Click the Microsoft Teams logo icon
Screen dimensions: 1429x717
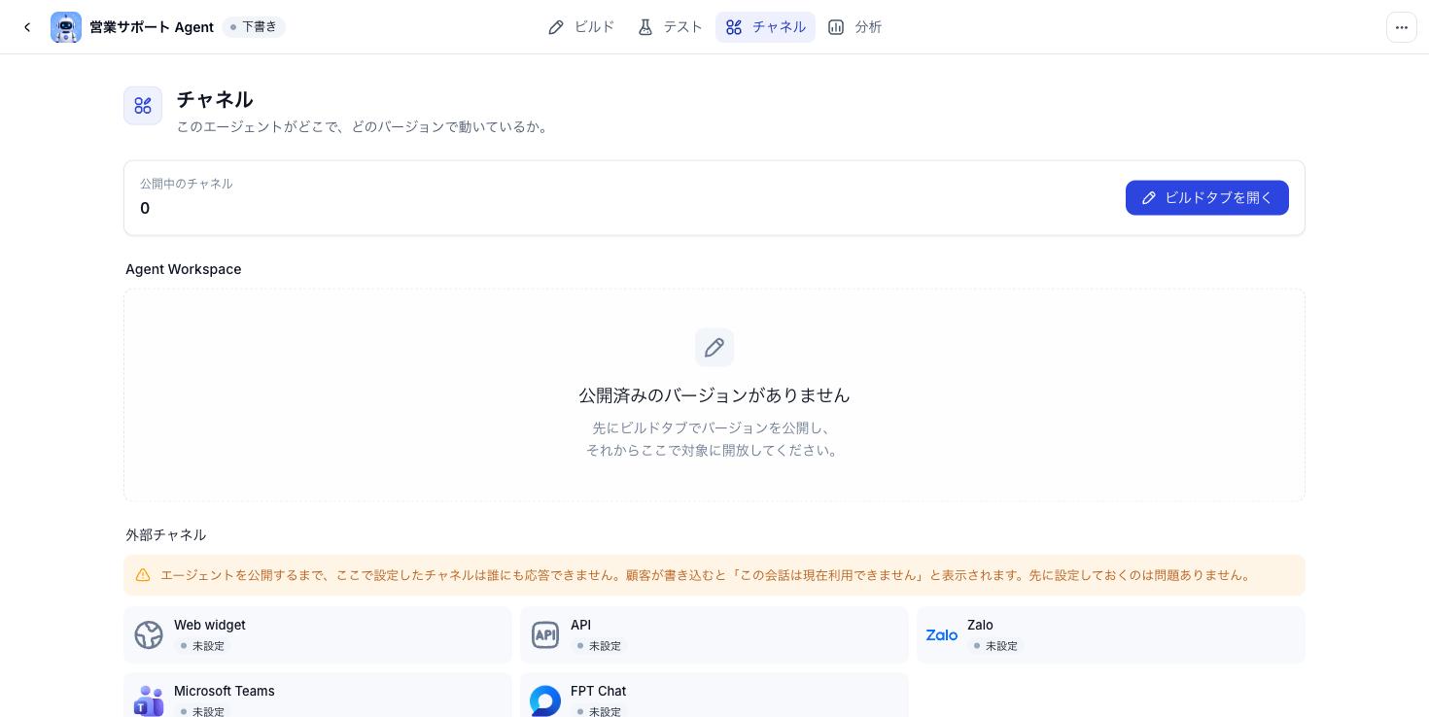149,700
